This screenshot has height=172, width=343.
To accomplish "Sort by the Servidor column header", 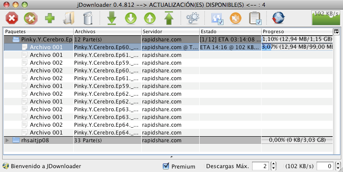I will 170,31.
